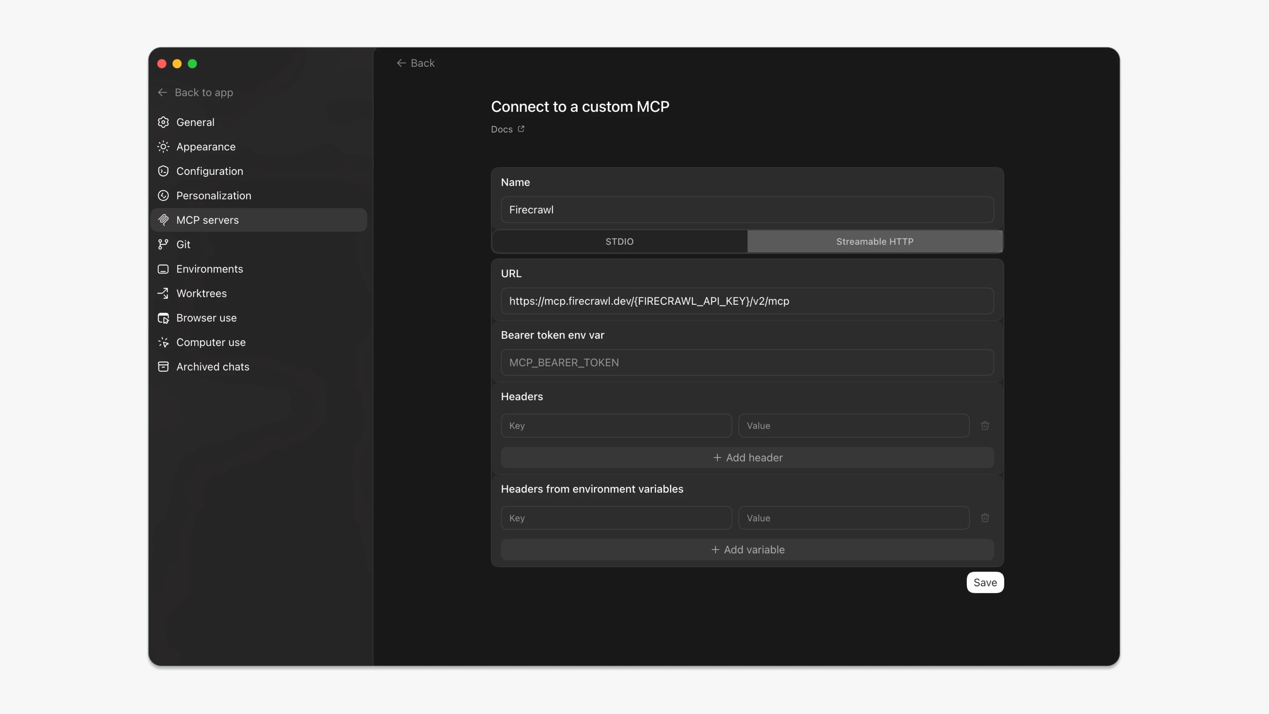Click the Personalization icon

click(x=163, y=196)
